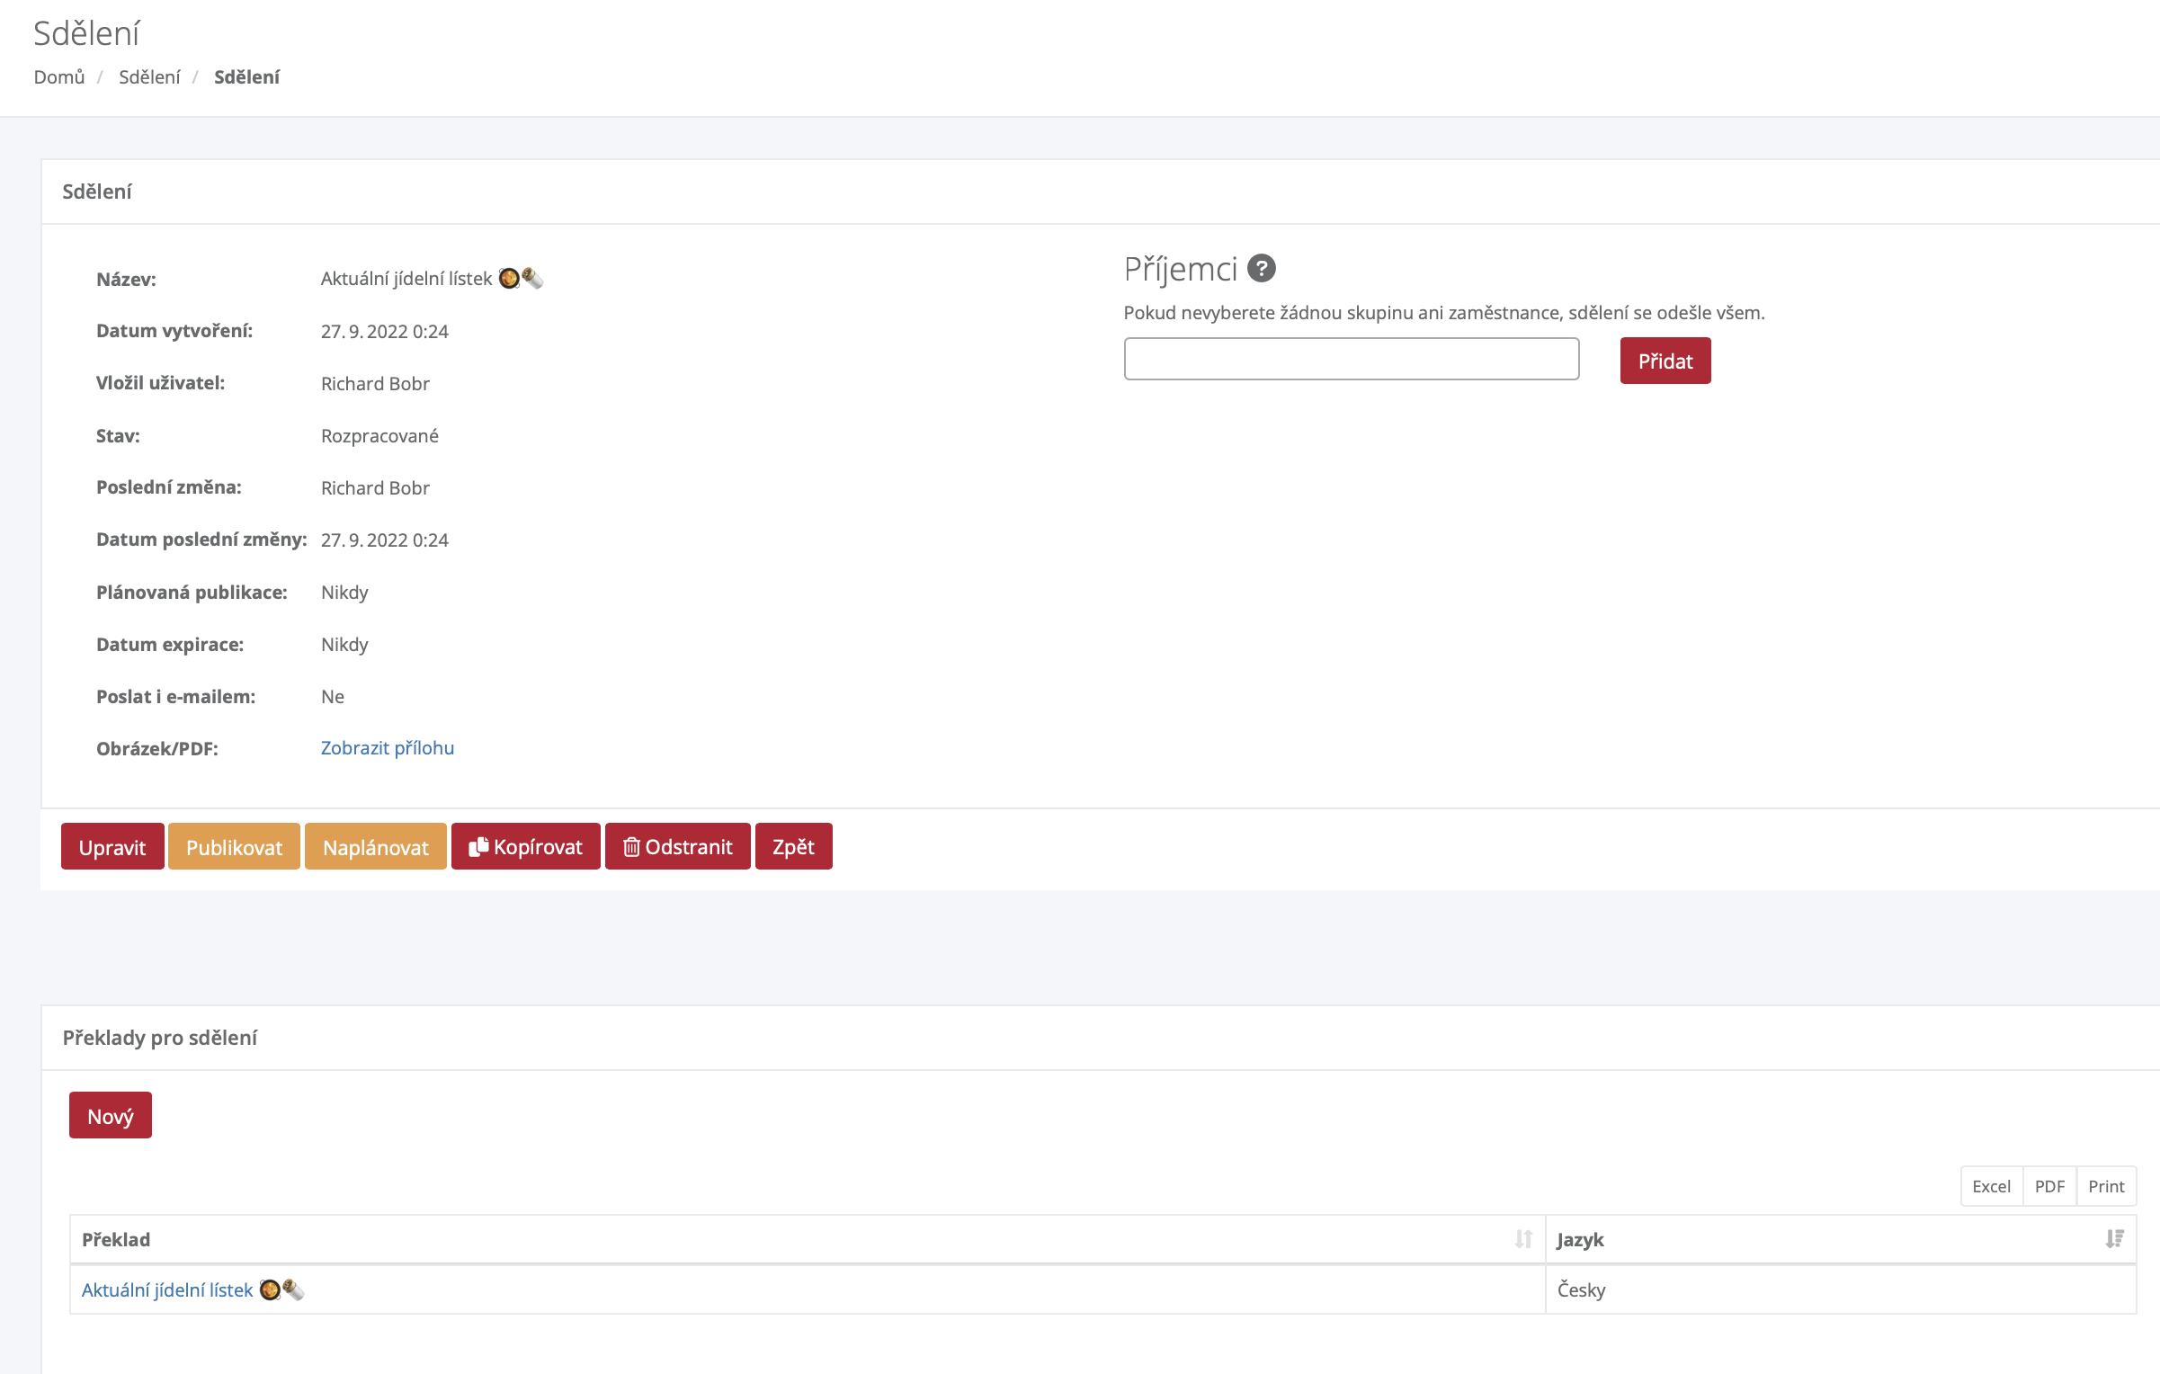Go back with the Zpět button
The width and height of the screenshot is (2160, 1374).
pos(793,847)
